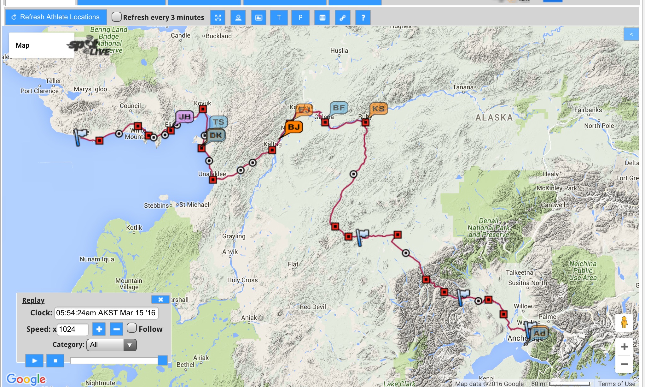Toggle the Follow checkbox in Replay
Screen dimensions: 645x387
pyautogui.click(x=132, y=328)
